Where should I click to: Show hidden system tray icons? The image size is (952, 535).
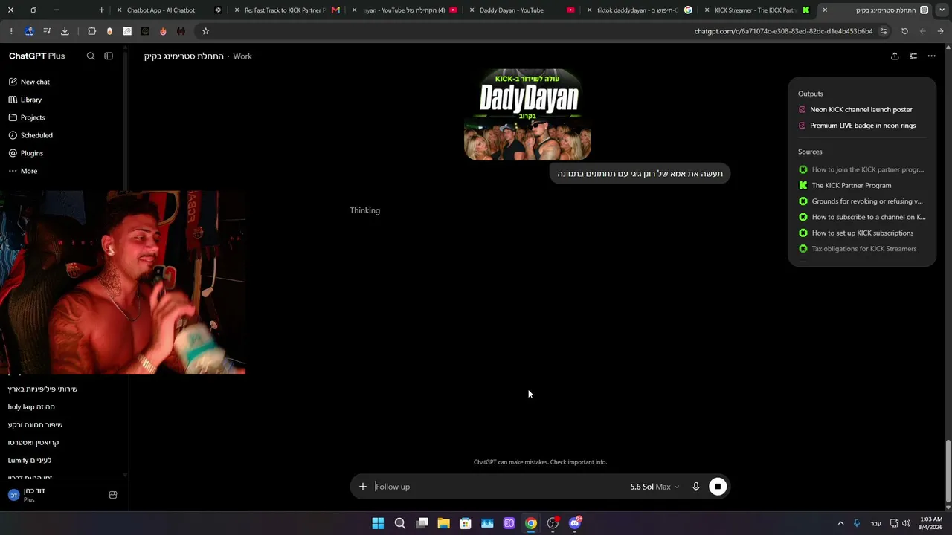click(841, 523)
